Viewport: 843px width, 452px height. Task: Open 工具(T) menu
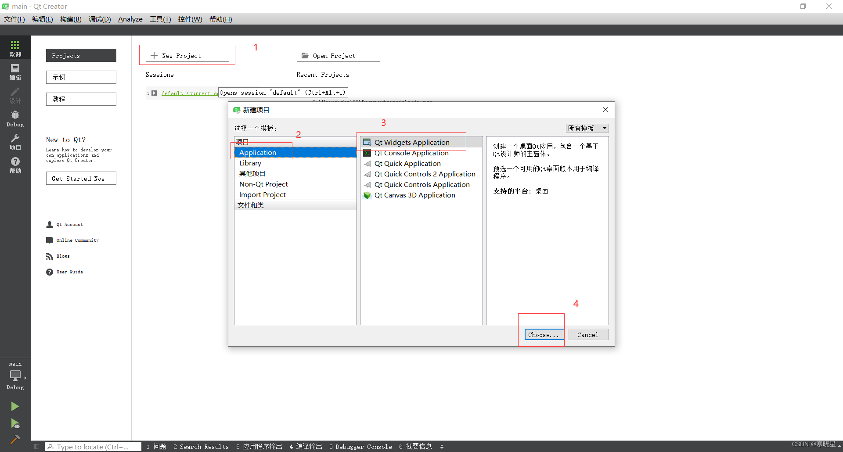click(160, 19)
